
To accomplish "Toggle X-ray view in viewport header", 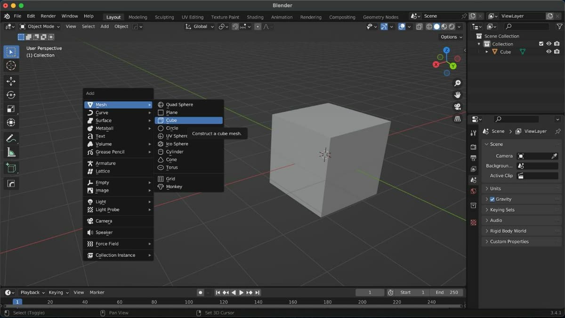I will (419, 27).
